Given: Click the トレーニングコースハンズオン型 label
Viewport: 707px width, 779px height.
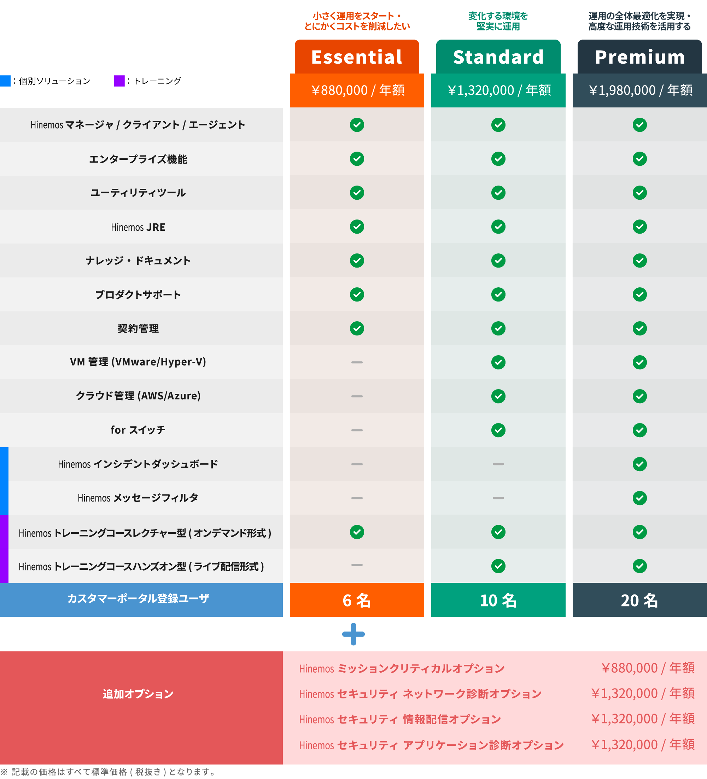Looking at the screenshot, I should 141,567.
